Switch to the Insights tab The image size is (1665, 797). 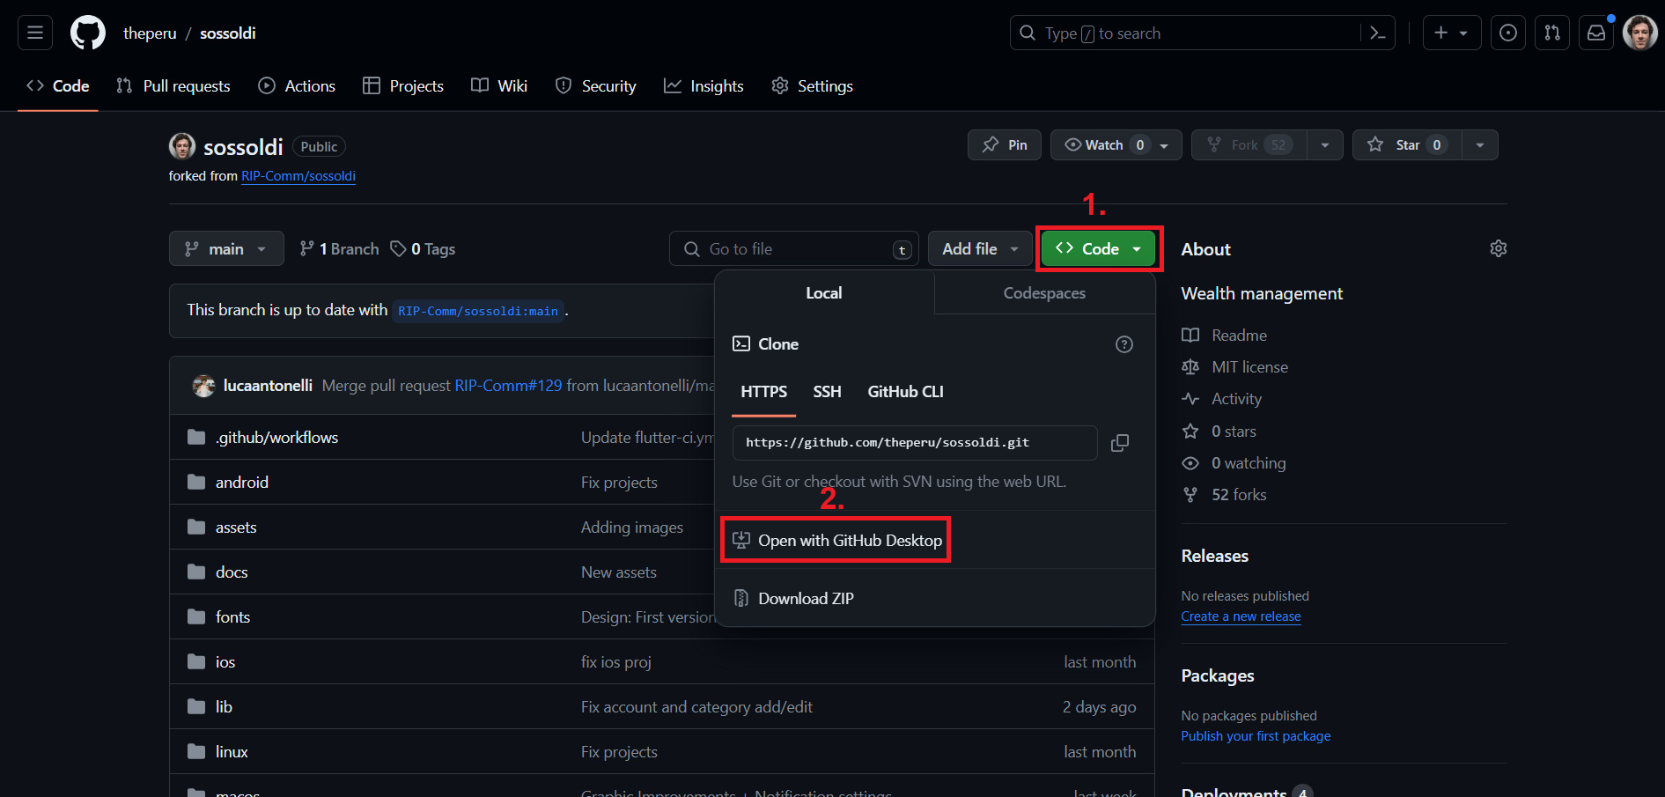pyautogui.click(x=704, y=86)
